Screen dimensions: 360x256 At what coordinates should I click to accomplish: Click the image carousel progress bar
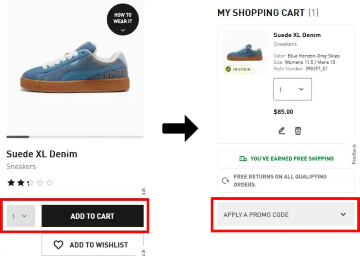[x=75, y=137]
